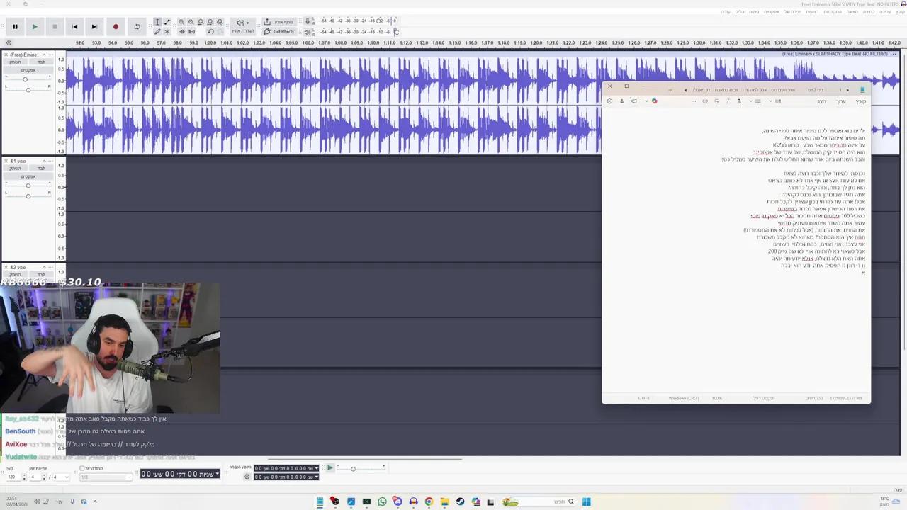Open the timeline options gear

(9, 42)
